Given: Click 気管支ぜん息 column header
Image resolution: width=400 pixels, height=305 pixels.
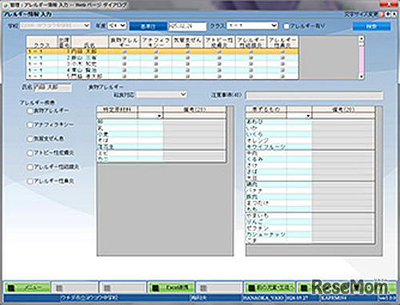Looking at the screenshot, I should [x=187, y=42].
